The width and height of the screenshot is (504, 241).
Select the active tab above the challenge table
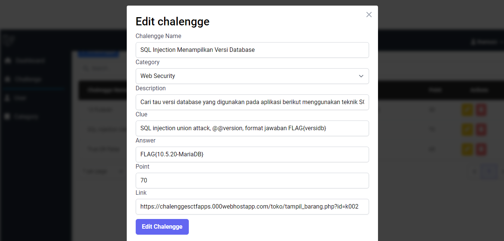98,53
